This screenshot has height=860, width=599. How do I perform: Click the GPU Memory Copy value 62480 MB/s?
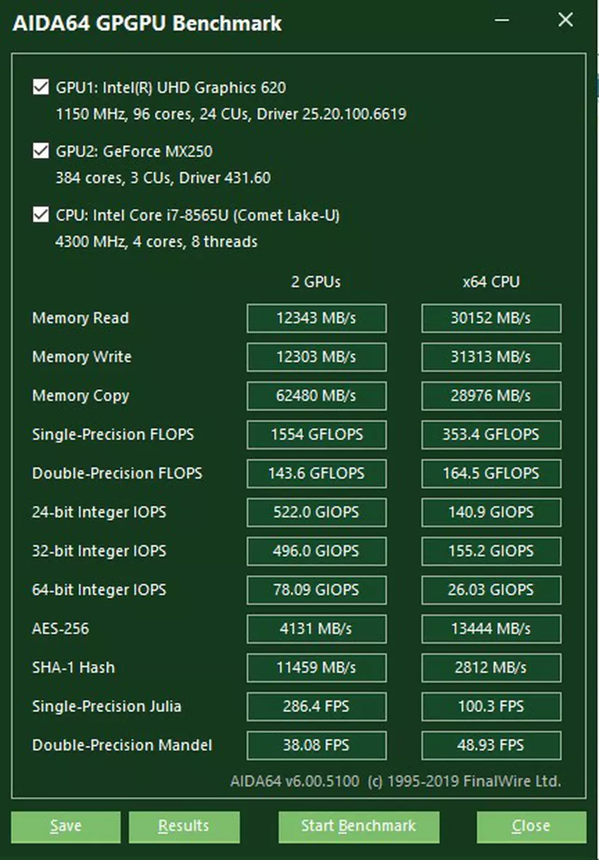coord(316,396)
